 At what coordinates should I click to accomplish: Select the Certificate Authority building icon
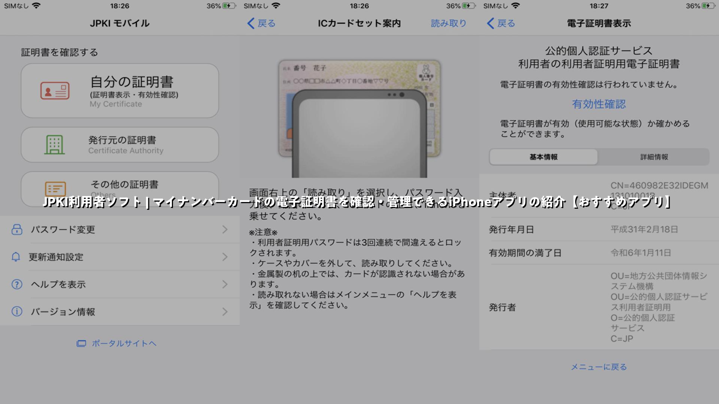[x=55, y=145]
